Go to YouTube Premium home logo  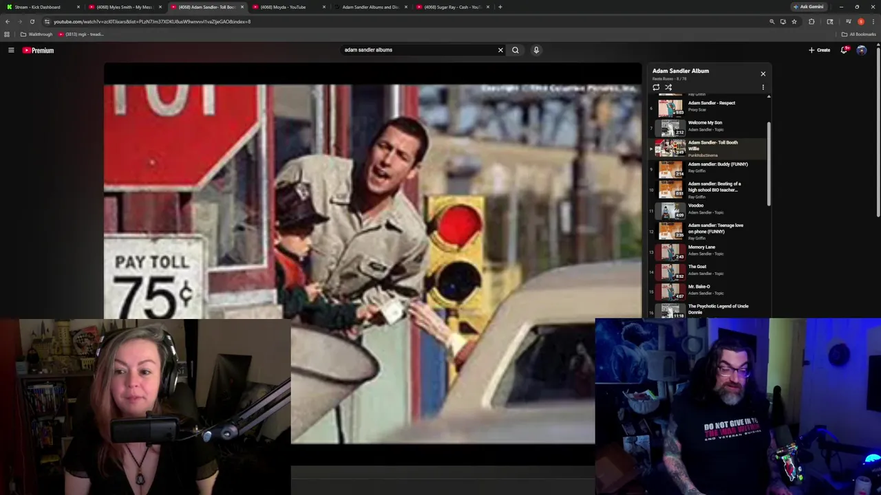[38, 50]
